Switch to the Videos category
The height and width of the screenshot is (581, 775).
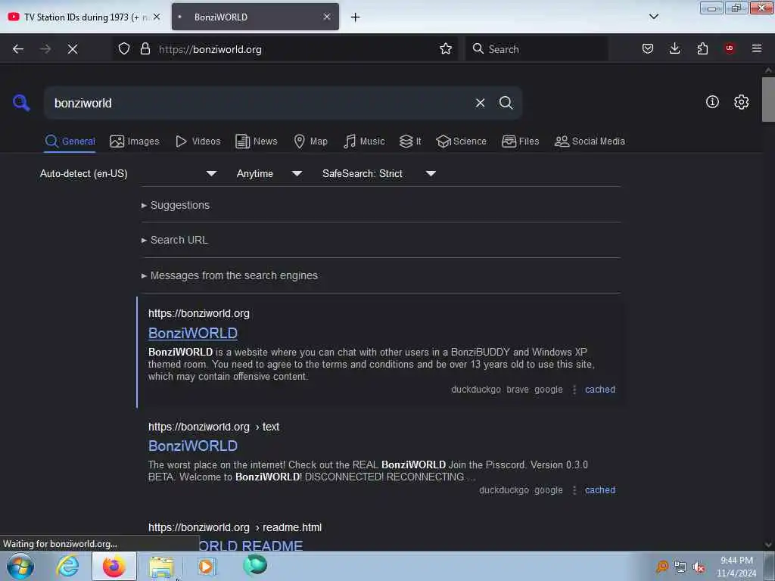[198, 141]
